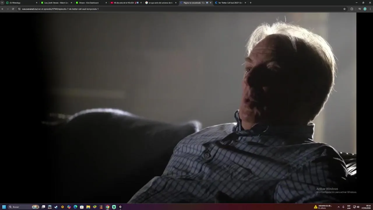
Task: Close the Google search tab
Action: pyautogui.click(x=176, y=3)
